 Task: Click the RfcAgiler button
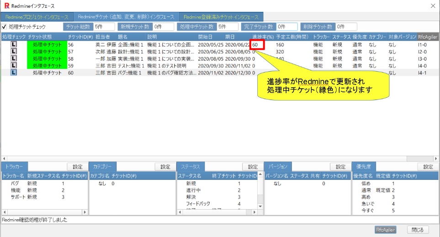386,230
